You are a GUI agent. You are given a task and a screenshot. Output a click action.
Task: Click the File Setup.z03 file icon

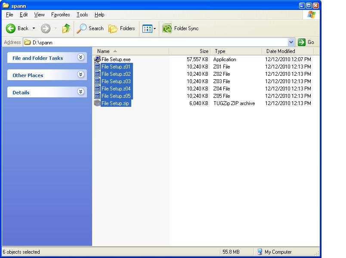[97, 81]
